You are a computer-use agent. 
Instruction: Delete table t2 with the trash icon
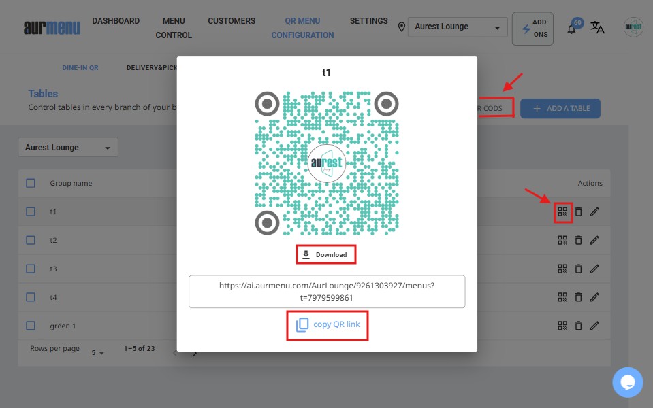click(x=578, y=240)
